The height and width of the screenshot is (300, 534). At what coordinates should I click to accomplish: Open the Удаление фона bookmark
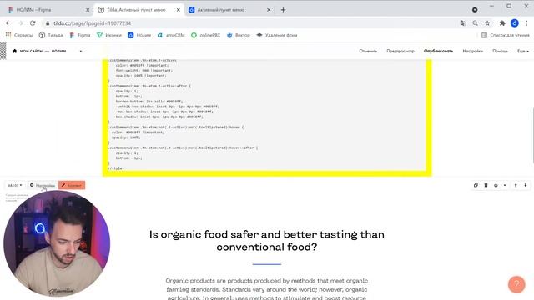[x=277, y=35]
